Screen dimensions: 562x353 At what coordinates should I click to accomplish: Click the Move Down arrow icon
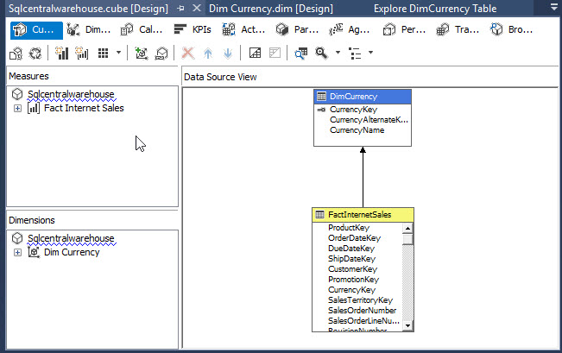227,54
